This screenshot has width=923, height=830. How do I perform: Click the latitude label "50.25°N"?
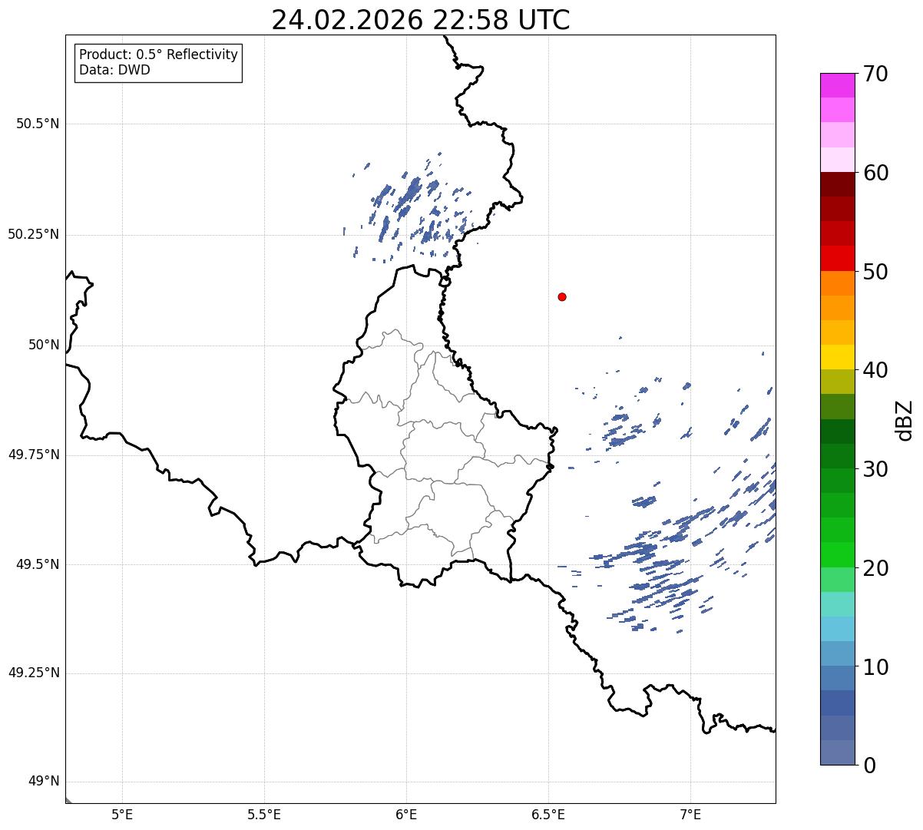(x=34, y=234)
